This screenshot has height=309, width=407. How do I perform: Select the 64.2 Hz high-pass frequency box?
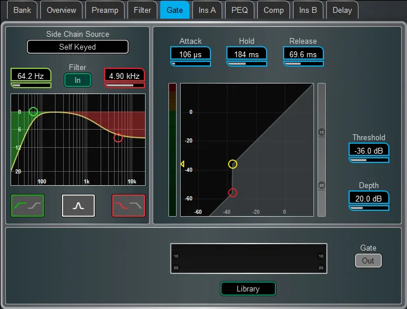[31, 75]
